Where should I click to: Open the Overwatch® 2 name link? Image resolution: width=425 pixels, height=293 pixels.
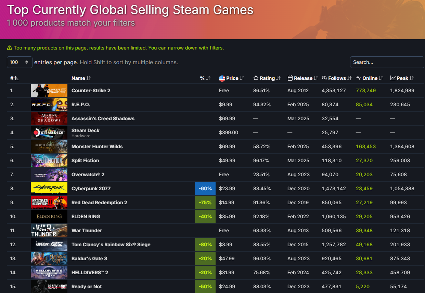point(88,175)
